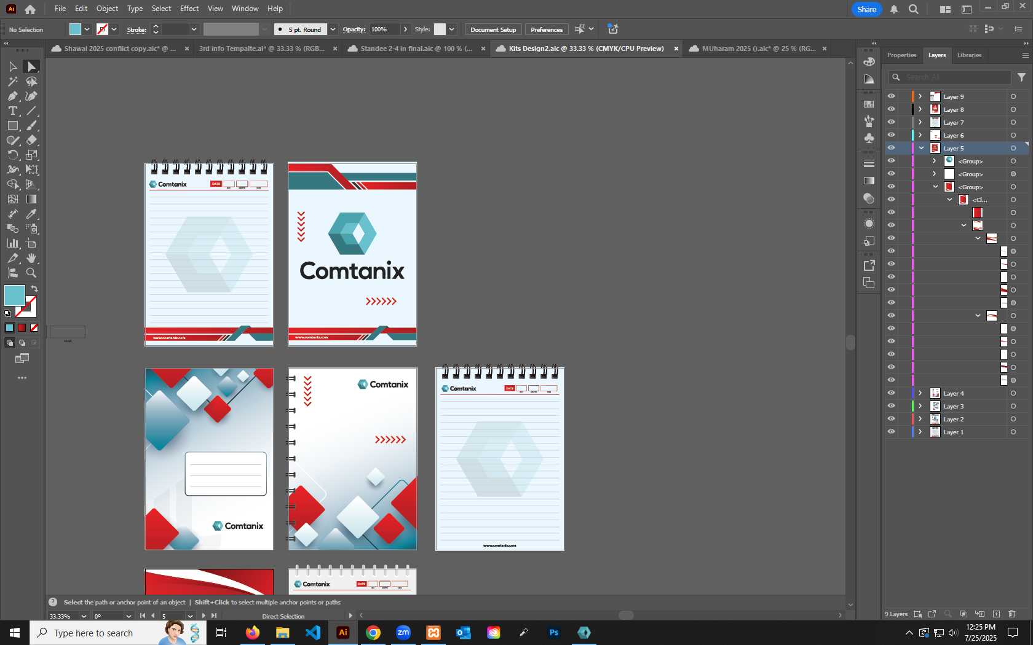Open the File menu

60,9
